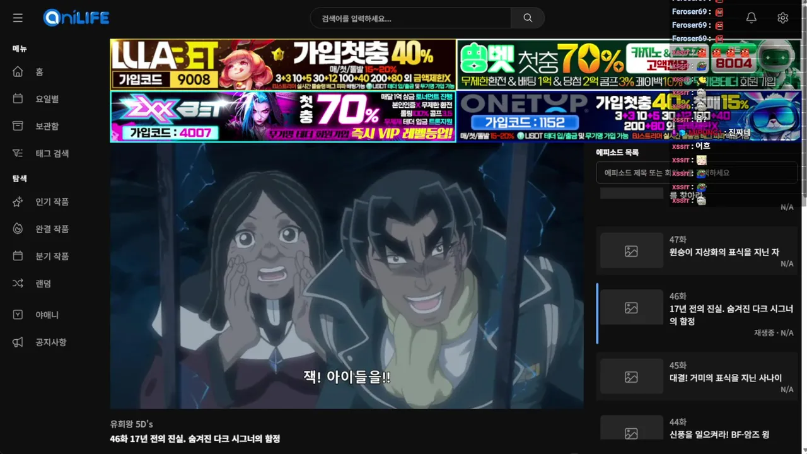Click the green 첫충 70% banner ad
This screenshot has height=454, width=807.
tap(629, 64)
